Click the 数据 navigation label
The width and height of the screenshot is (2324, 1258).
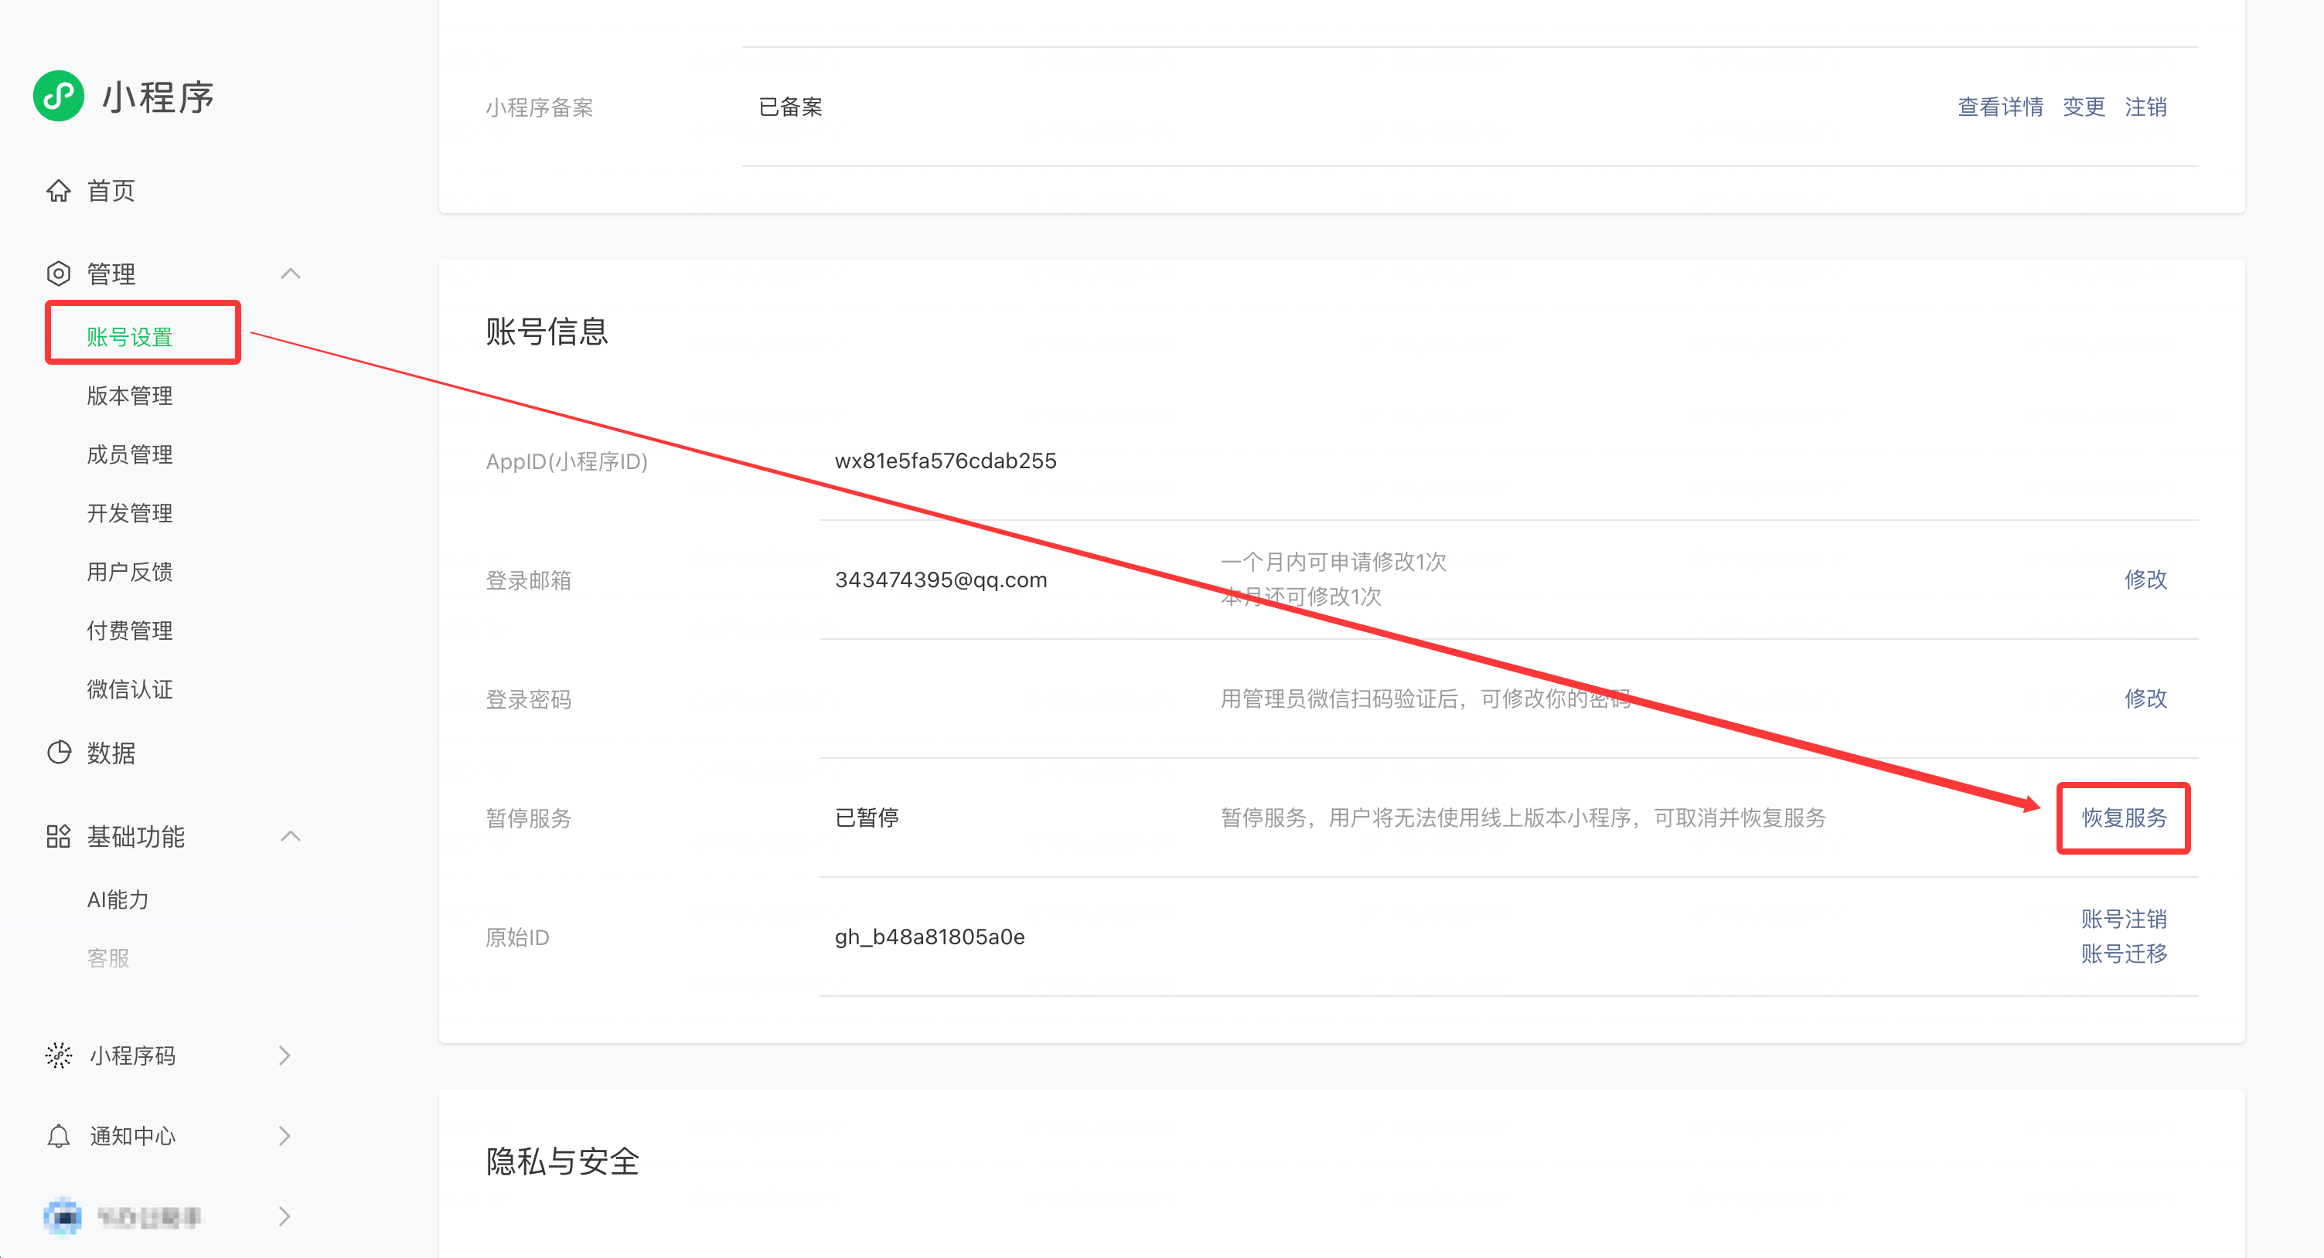coord(111,752)
